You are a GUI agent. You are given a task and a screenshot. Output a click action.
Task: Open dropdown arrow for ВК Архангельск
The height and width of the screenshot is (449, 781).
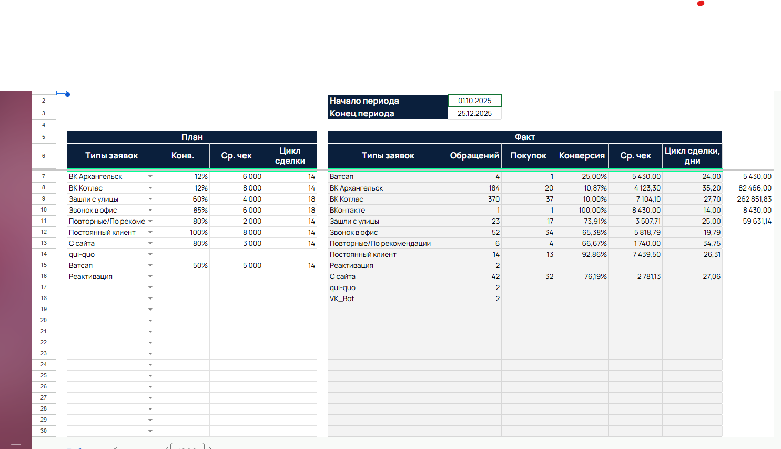pyautogui.click(x=150, y=177)
